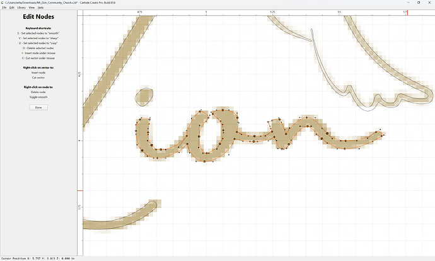Click the "Cut vector" text in the panel

(38, 78)
